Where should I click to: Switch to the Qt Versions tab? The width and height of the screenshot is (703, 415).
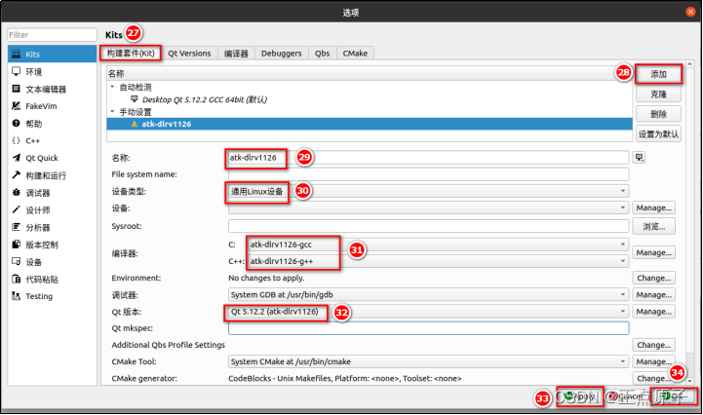(x=189, y=54)
